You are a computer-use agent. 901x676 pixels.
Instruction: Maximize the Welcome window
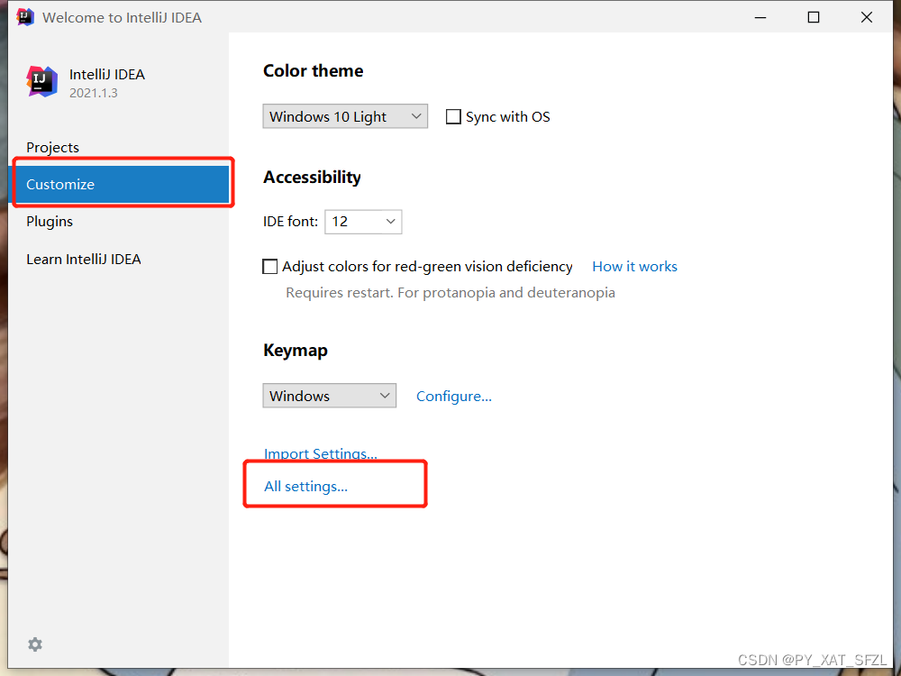coord(813,17)
